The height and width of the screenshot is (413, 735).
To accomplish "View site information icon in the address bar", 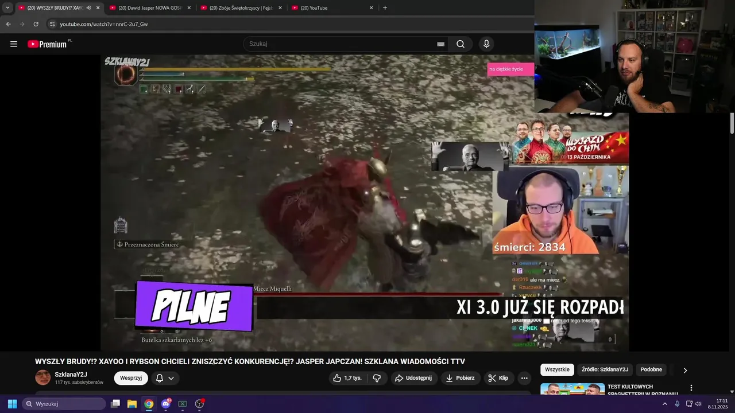I will pyautogui.click(x=52, y=24).
